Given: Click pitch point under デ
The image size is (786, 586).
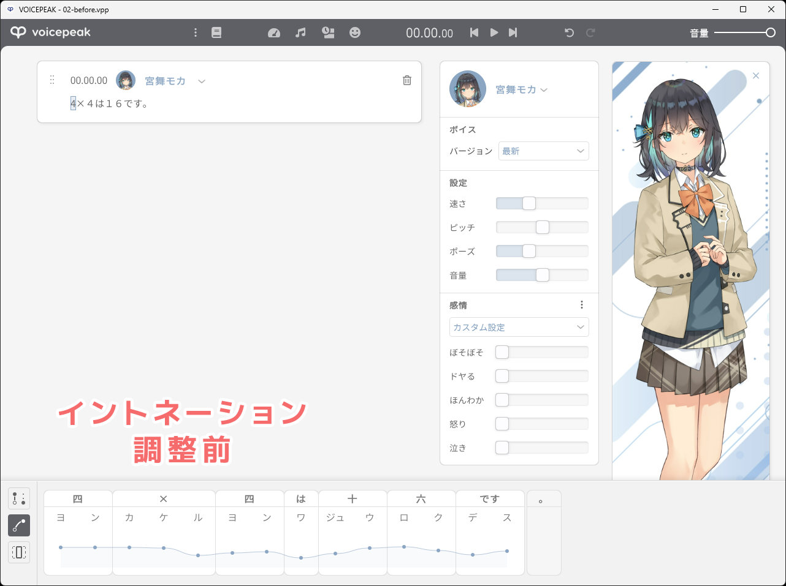Looking at the screenshot, I should pyautogui.click(x=473, y=555).
